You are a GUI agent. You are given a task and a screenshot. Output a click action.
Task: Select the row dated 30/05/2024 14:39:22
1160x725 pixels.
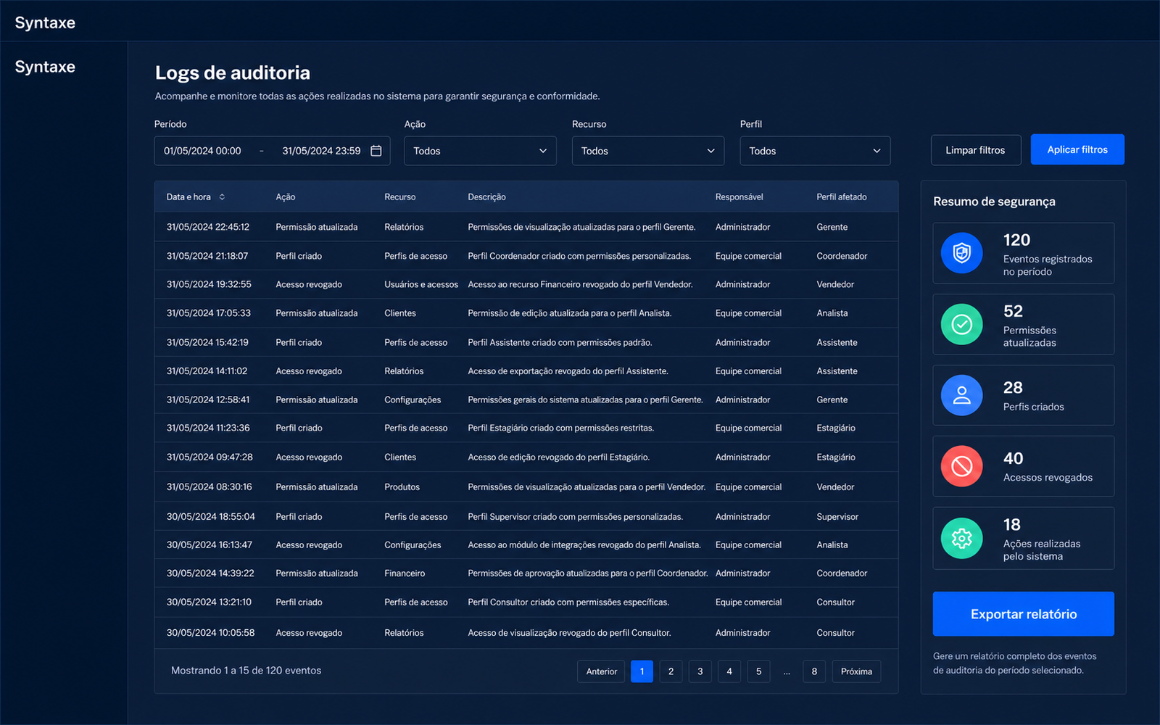click(526, 573)
